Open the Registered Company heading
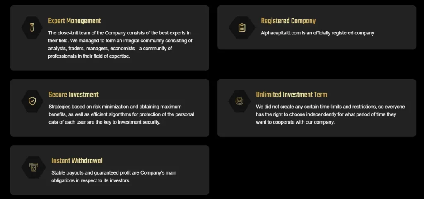The height and width of the screenshot is (199, 424). point(288,21)
